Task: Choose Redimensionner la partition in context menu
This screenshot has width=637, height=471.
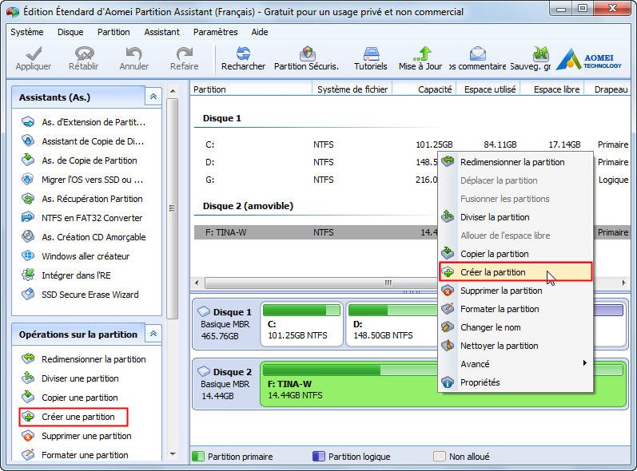Action: [516, 162]
